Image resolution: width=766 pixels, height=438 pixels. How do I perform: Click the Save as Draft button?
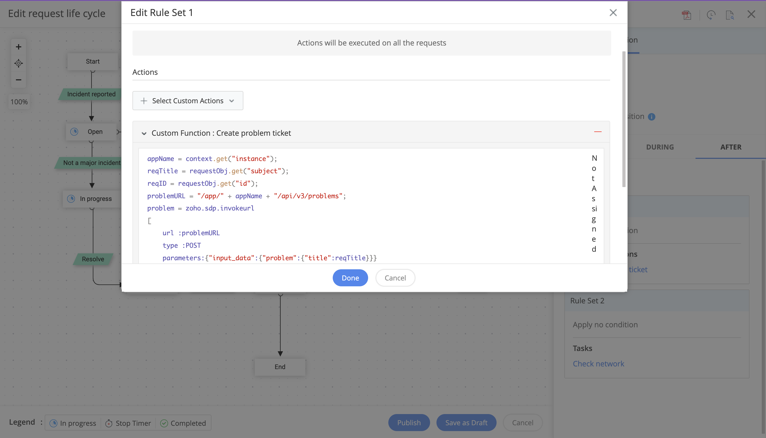point(466,423)
